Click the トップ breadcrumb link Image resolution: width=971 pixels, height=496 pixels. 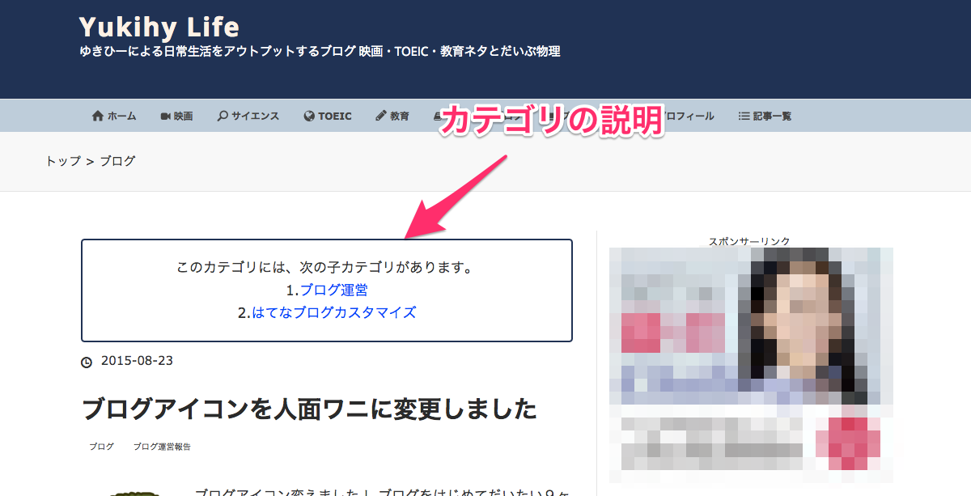(63, 161)
